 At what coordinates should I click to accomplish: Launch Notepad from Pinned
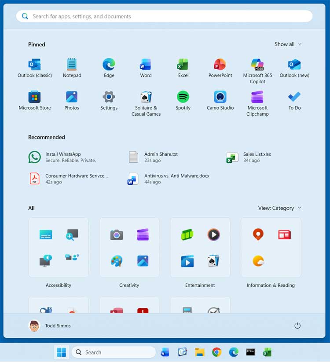[72, 68]
